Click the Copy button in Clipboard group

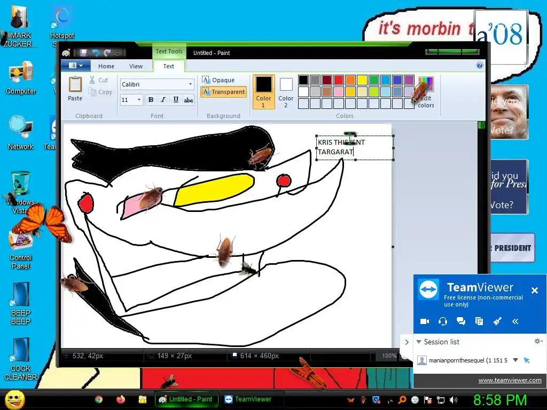[x=100, y=92]
